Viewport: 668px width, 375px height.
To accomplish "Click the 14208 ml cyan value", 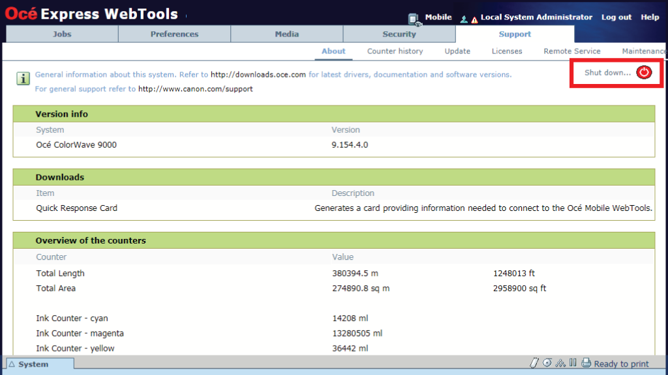I will click(350, 318).
